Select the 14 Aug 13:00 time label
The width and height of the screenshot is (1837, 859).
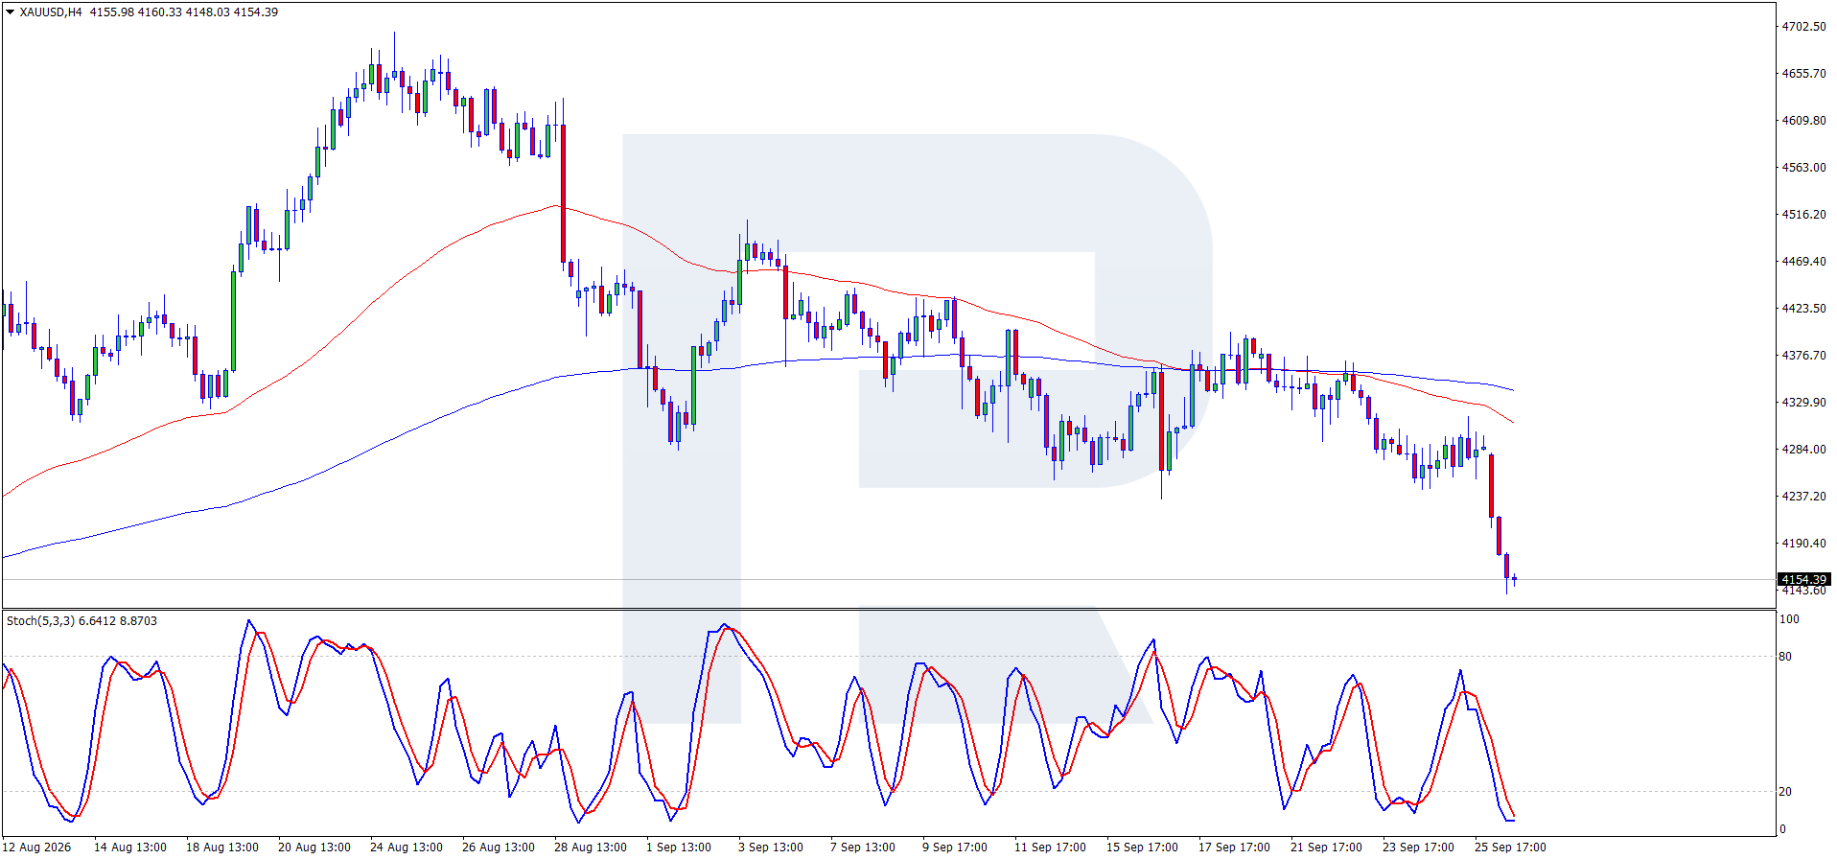coord(130,847)
